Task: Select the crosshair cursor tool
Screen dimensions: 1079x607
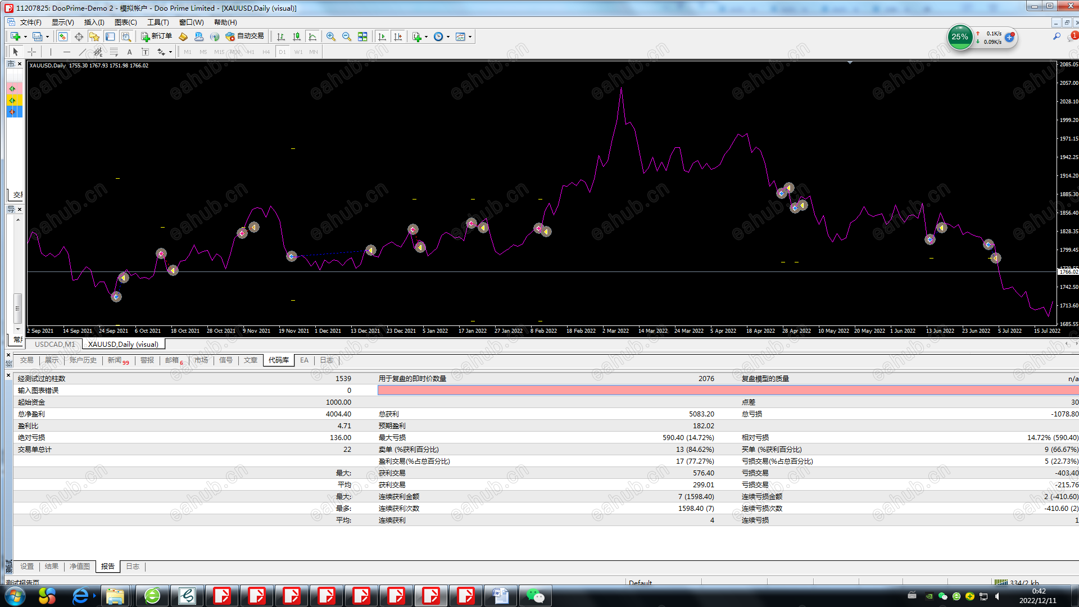Action: click(x=32, y=52)
